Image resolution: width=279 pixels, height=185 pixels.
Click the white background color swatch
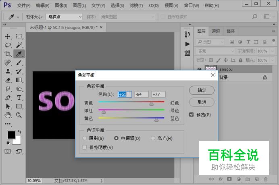[x=18, y=141]
